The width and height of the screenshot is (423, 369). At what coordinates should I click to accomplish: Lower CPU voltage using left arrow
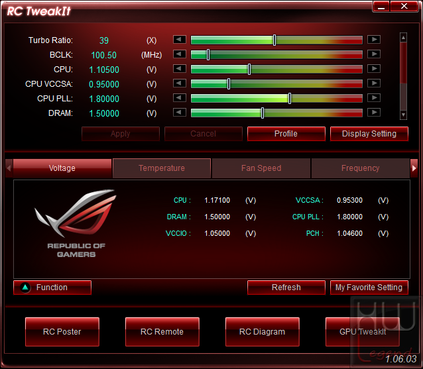(180, 69)
